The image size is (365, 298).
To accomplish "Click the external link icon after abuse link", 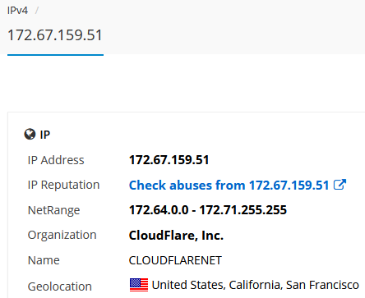I will [340, 185].
